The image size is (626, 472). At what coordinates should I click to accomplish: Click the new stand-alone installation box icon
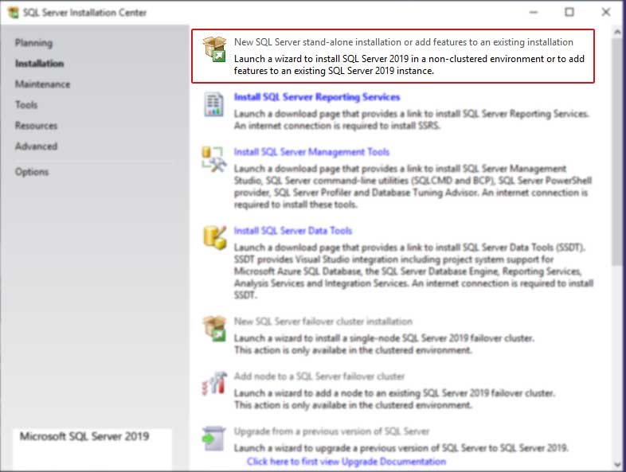[x=214, y=49]
